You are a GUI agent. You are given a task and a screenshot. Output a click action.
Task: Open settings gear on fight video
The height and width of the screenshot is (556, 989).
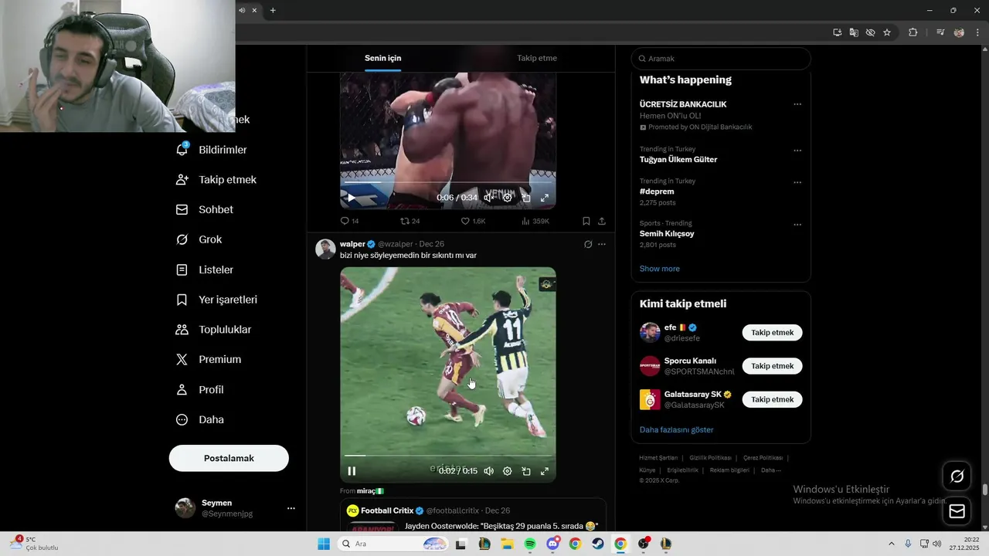(x=507, y=198)
